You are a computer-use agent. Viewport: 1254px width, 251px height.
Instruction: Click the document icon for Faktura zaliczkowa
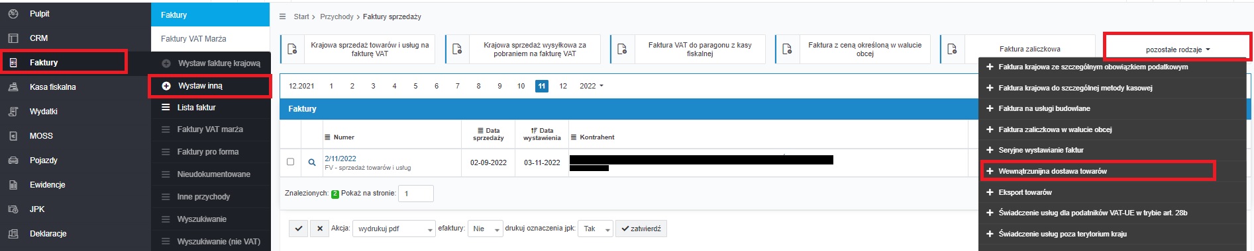(952, 49)
